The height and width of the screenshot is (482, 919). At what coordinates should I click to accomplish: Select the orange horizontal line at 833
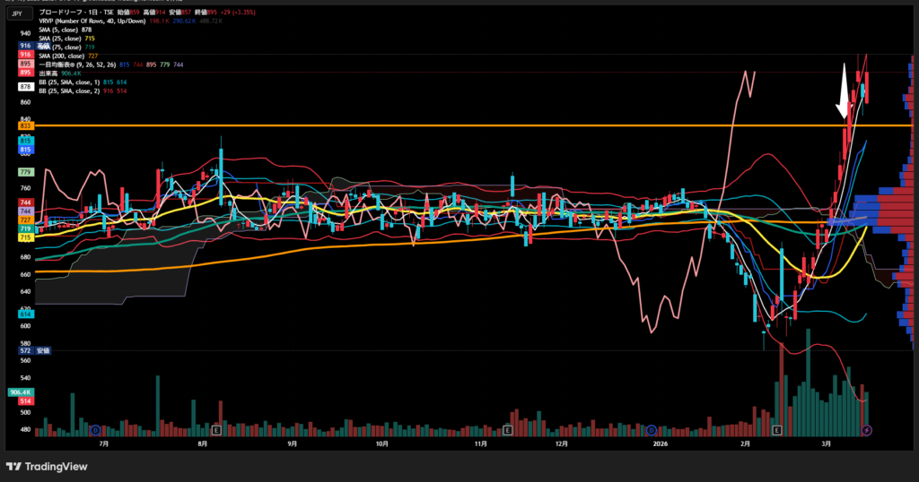click(x=449, y=125)
